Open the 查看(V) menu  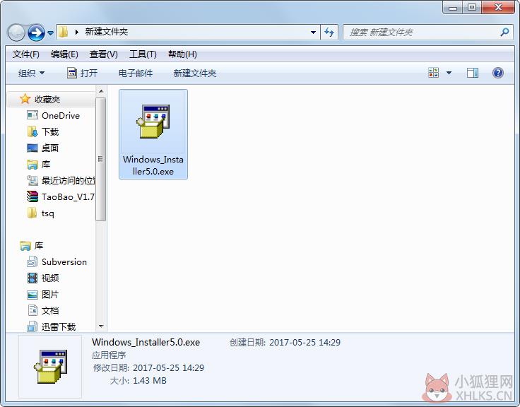103,54
